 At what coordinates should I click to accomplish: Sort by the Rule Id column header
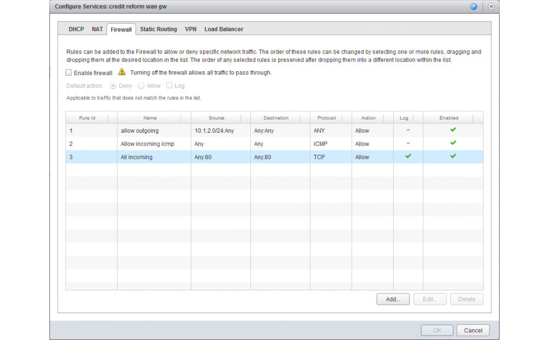[x=88, y=118]
